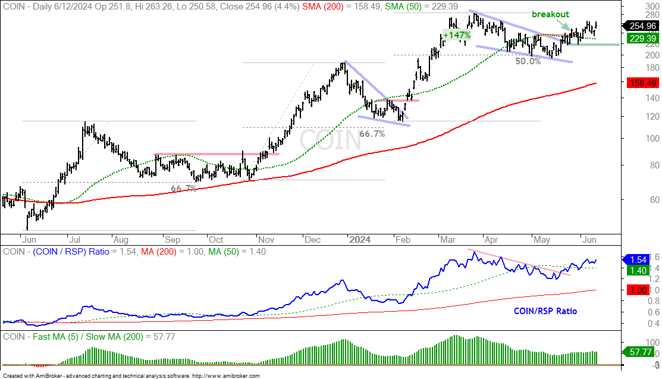Click the MA (200) = 1.00 ratio label
Viewport: 662px width, 379px height.
(173, 252)
